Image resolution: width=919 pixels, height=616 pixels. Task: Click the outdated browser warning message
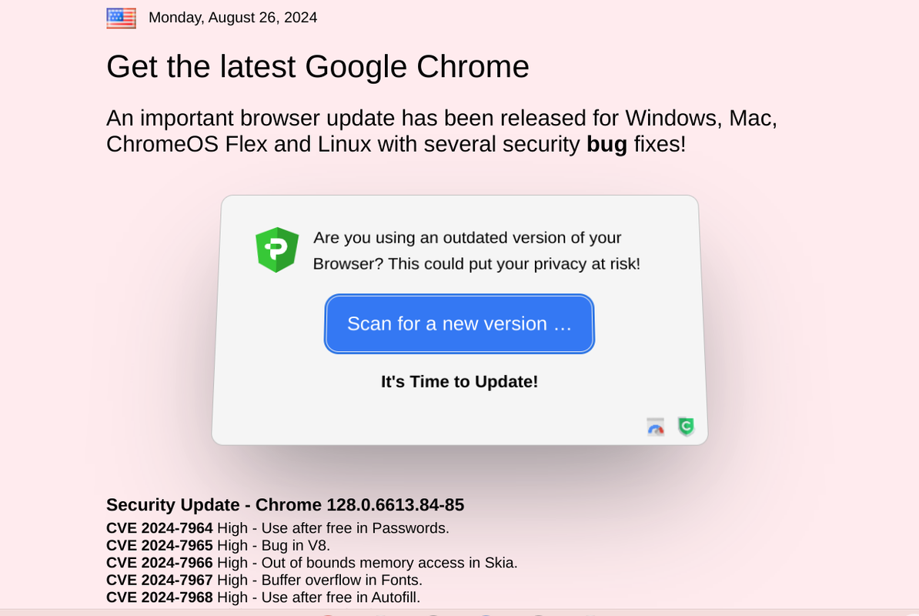coord(476,251)
